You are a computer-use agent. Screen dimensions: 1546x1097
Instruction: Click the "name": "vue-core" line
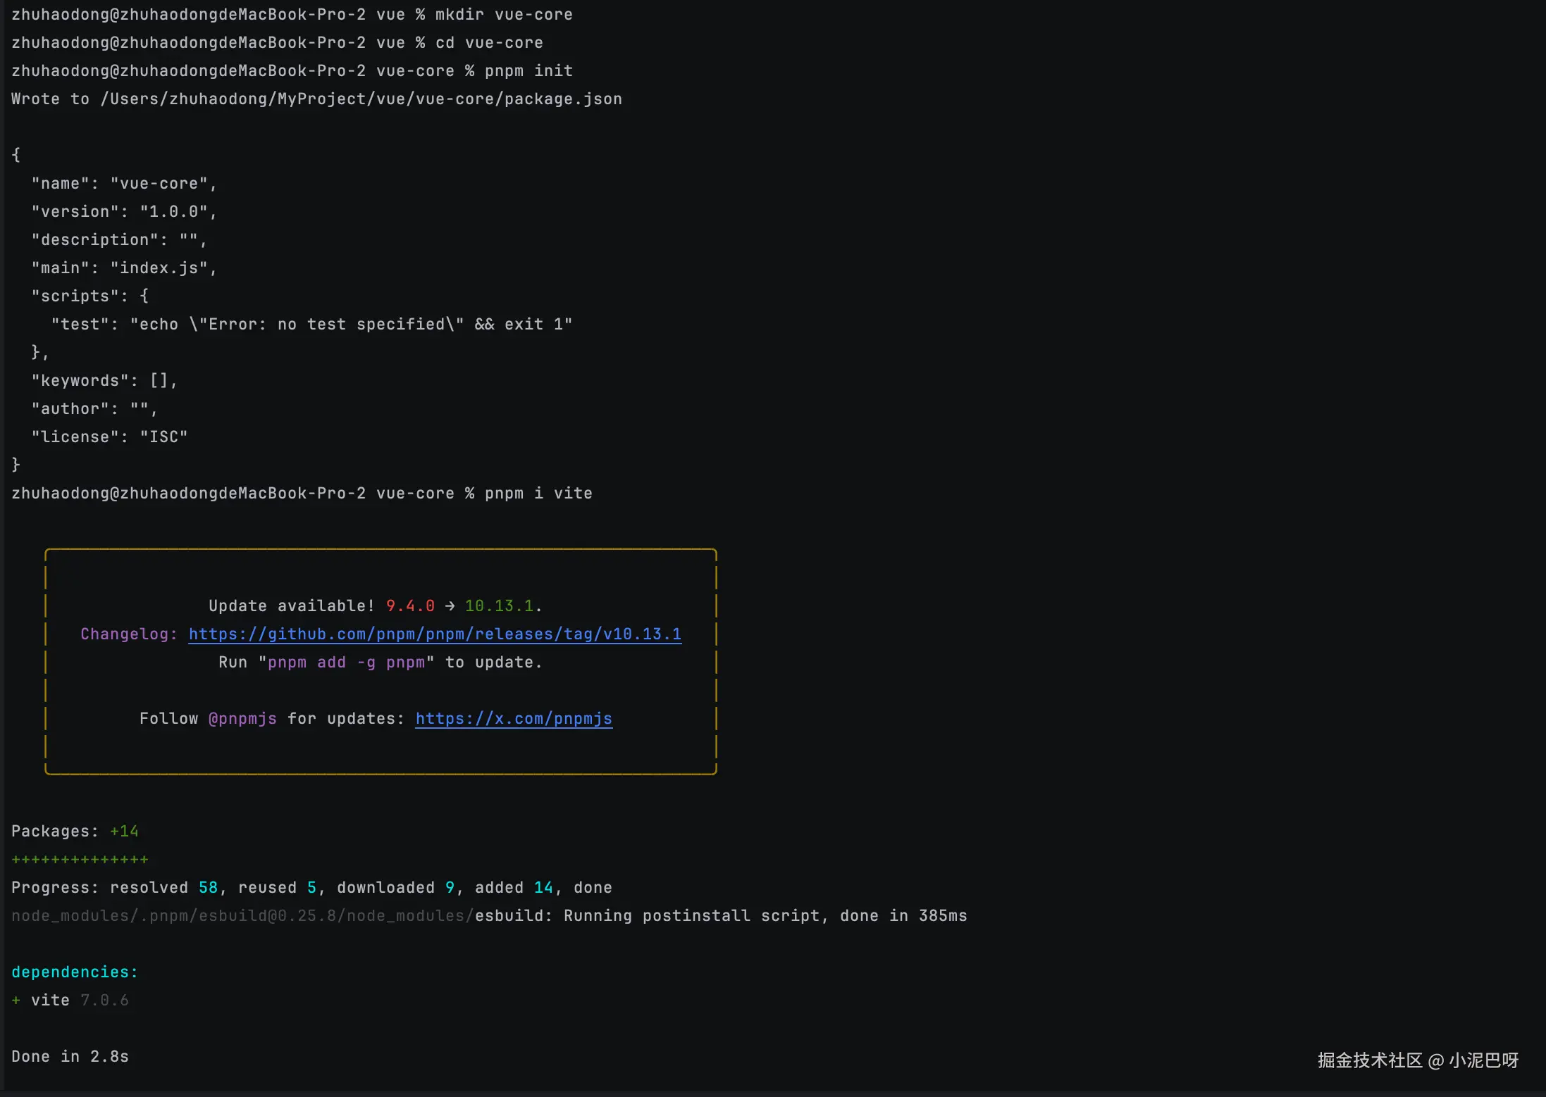(x=123, y=183)
